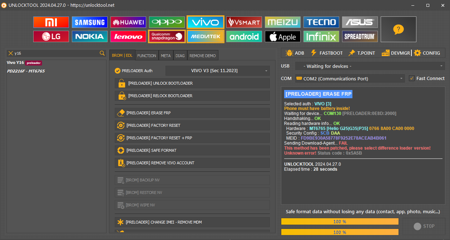Viewport: 450px width, 240px height.
Task: Click PRELOADER SAFE FORMAT button
Action: [192, 150]
